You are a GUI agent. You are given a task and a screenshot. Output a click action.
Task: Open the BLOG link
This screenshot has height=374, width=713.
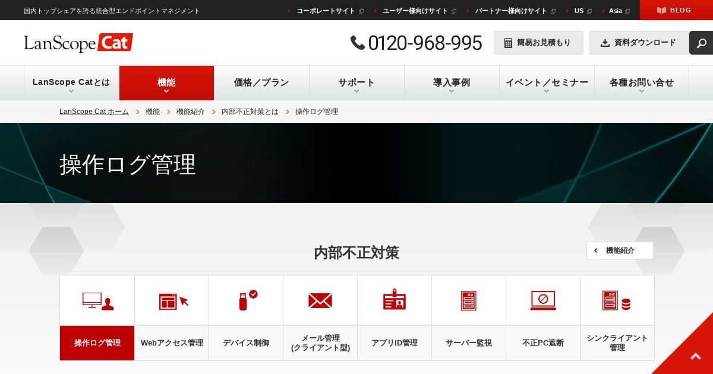point(676,10)
